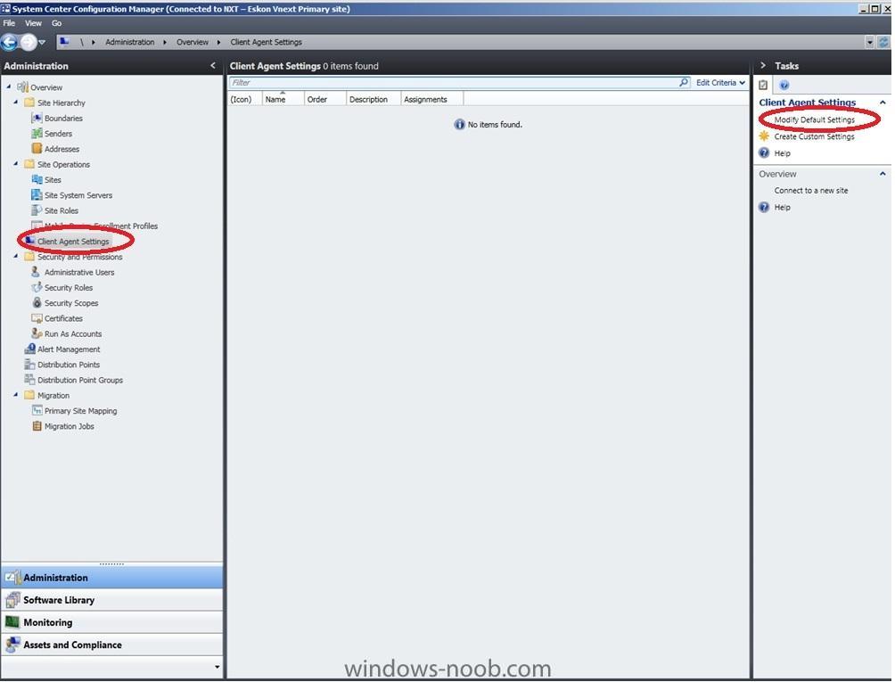Select the Site Hierarchy folder icon
The height and width of the screenshot is (682, 895).
coord(29,103)
